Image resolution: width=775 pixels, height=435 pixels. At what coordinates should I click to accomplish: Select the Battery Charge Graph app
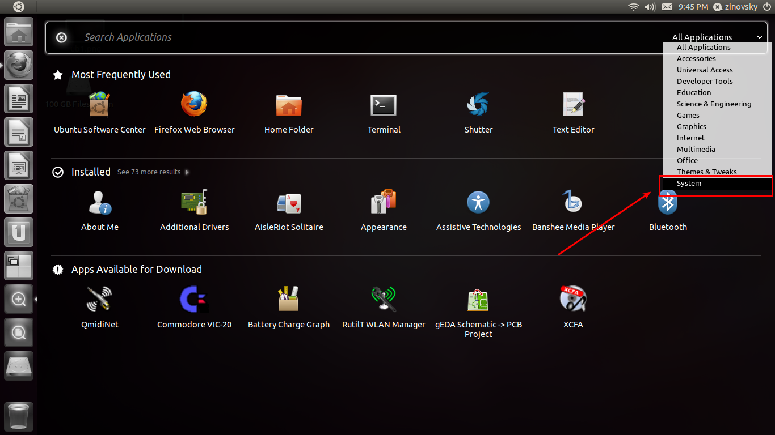(289, 308)
